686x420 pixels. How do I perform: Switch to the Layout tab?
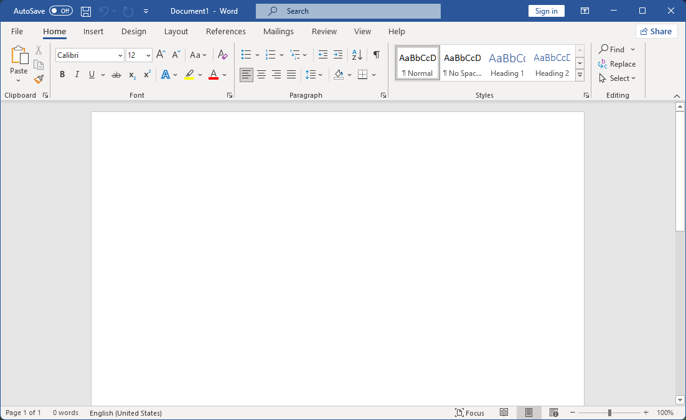click(x=176, y=31)
